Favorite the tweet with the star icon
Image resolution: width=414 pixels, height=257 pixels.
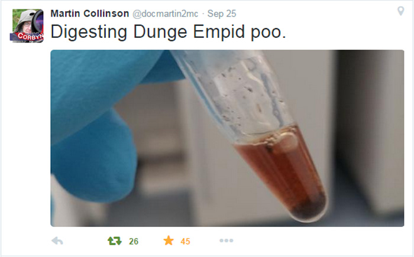coord(169,240)
